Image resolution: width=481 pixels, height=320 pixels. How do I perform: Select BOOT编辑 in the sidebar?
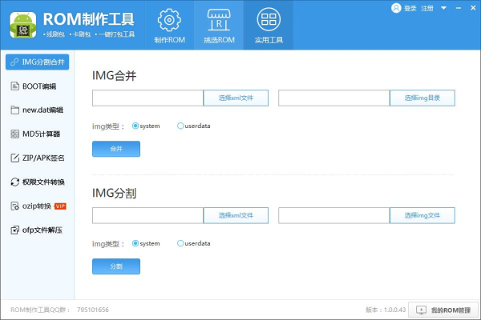(37, 86)
